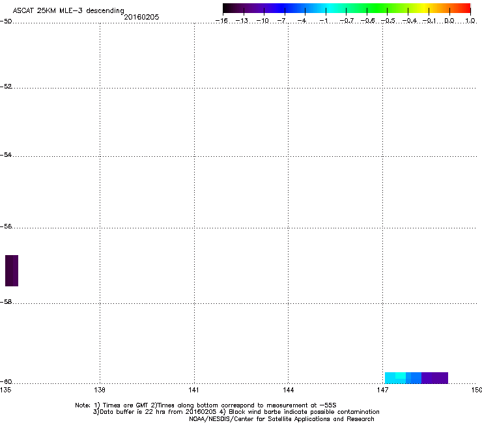
Task: Select the -0.5 color scale label
Action: pos(388,21)
